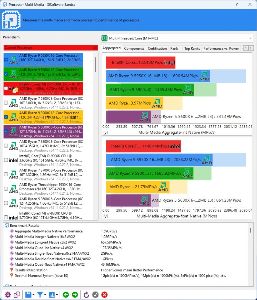The width and height of the screenshot is (257, 300).
Task: Go forward with the green right arrow
Action: tap(75, 295)
